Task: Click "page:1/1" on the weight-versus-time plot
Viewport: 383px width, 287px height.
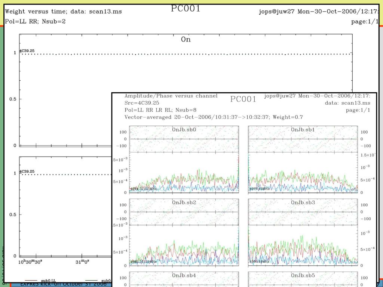Action: [365, 21]
